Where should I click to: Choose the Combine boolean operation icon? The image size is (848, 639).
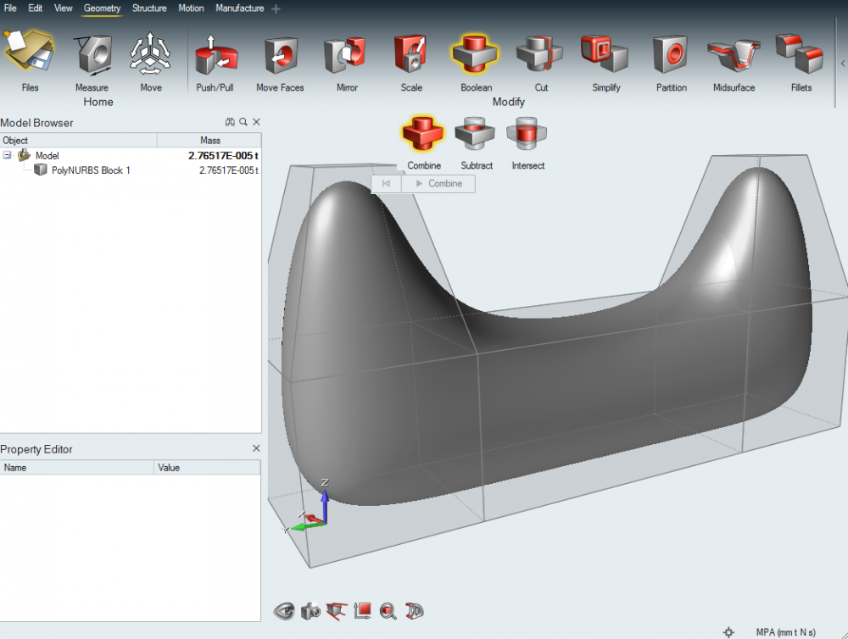click(x=423, y=133)
